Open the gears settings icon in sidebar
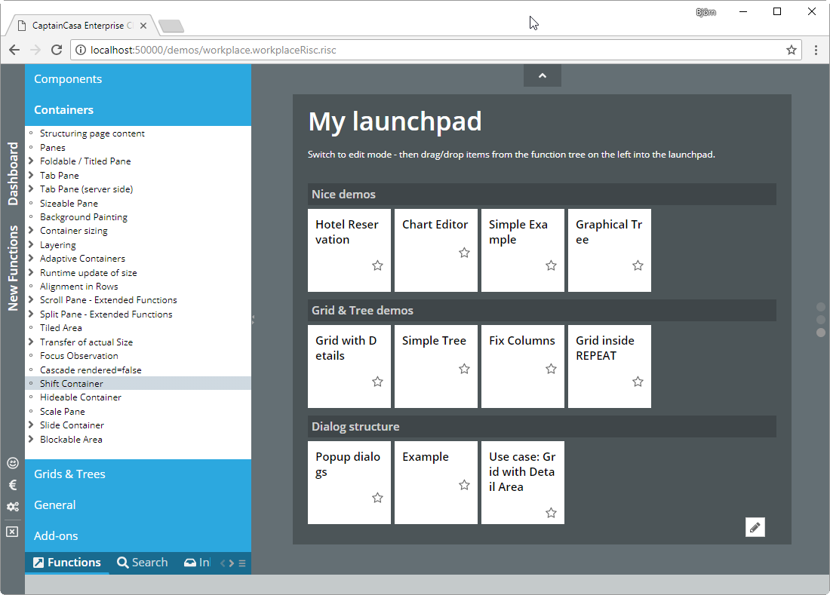 (x=12, y=507)
